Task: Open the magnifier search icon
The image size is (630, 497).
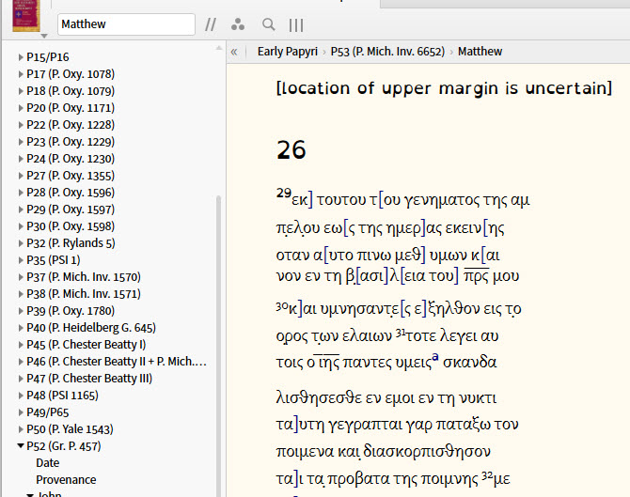Action: [x=269, y=24]
